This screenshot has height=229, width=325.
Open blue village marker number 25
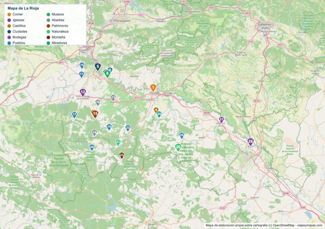pyautogui.click(x=182, y=136)
